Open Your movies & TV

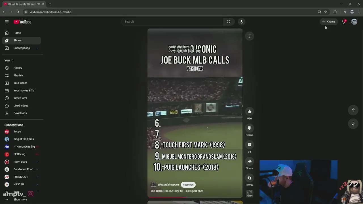click(22, 90)
